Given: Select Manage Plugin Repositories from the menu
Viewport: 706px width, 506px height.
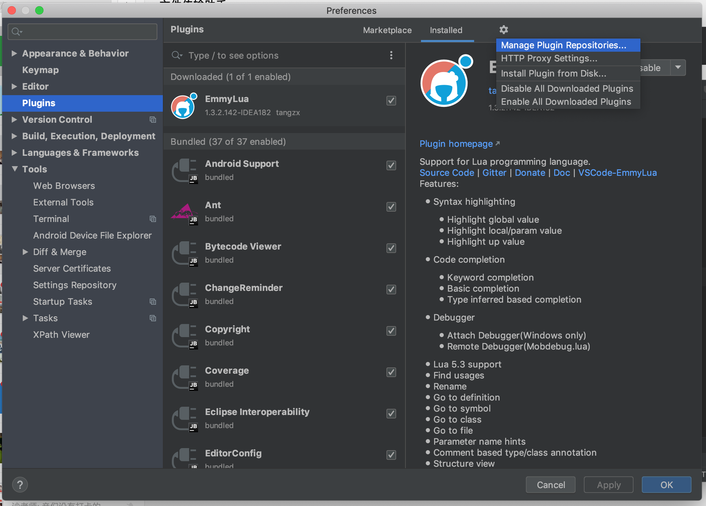Looking at the screenshot, I should click(x=563, y=45).
